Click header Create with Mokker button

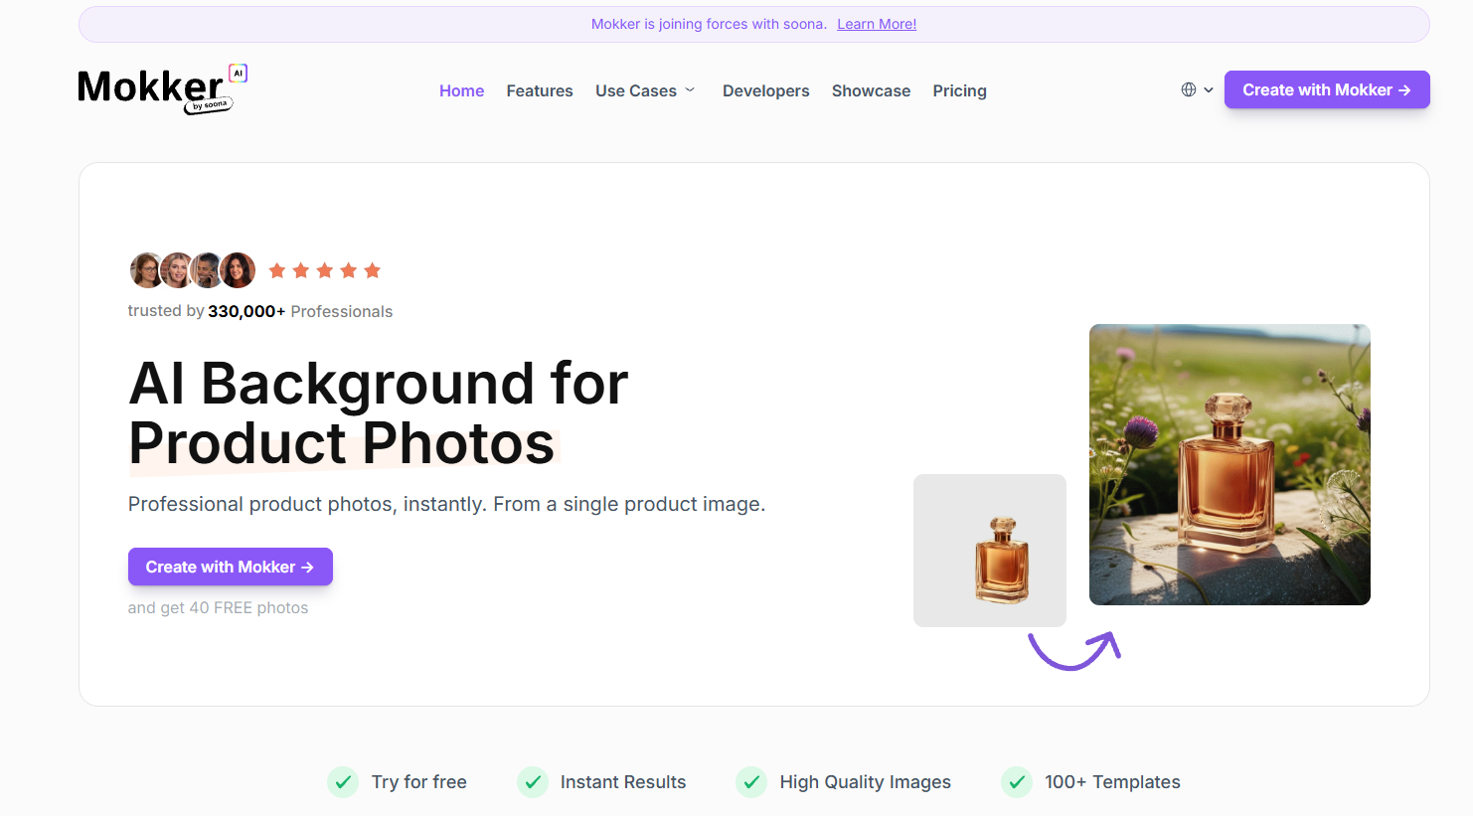tap(1327, 89)
